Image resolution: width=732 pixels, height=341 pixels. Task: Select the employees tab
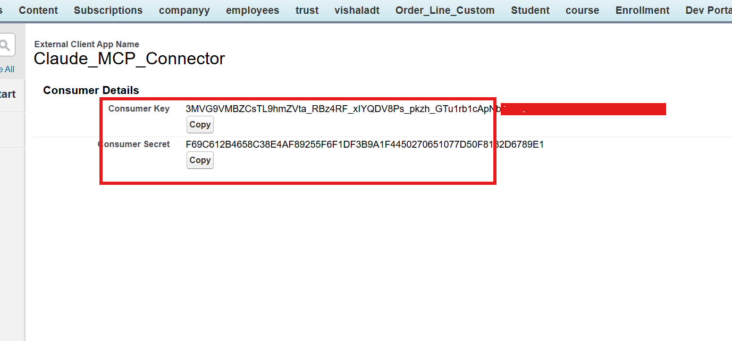(x=253, y=11)
